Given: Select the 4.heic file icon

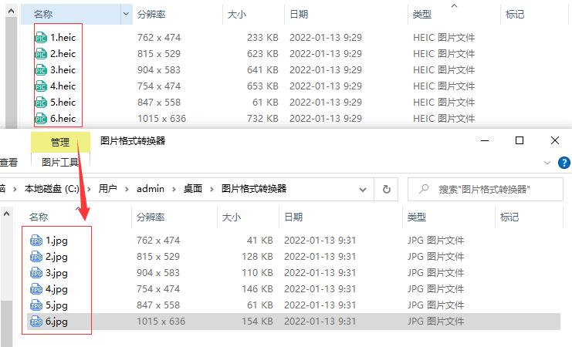Looking at the screenshot, I should pyautogui.click(x=41, y=86).
